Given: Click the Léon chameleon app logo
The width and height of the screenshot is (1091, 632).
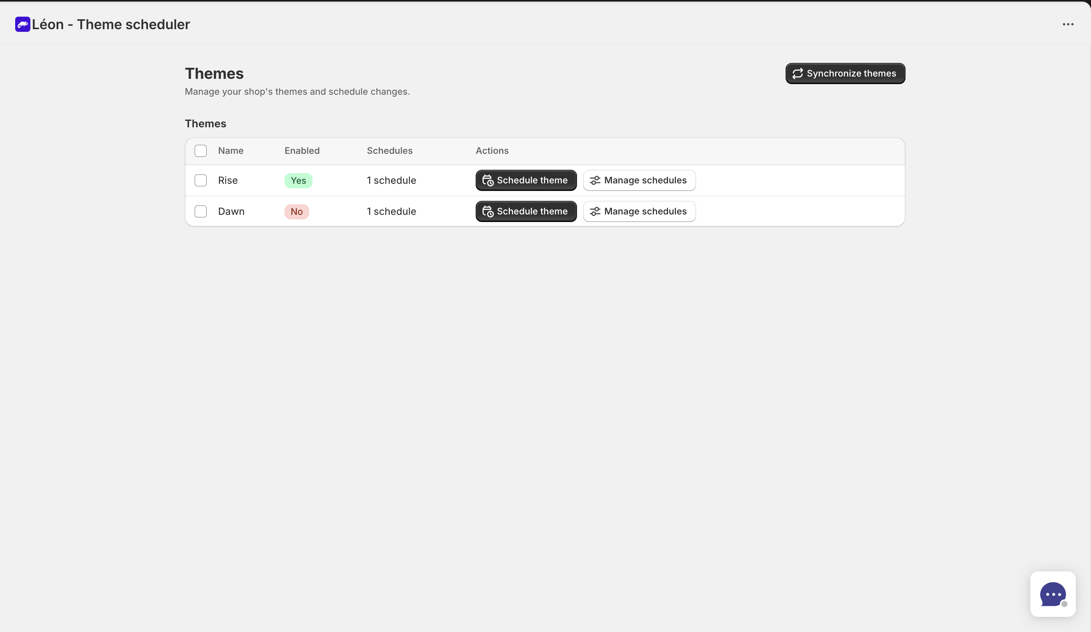Looking at the screenshot, I should (x=22, y=24).
